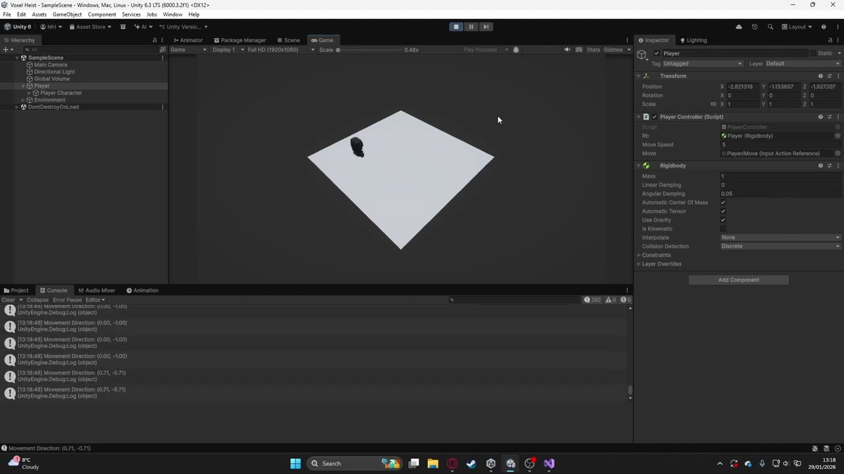Toggle Error Pause in console
This screenshot has width=844, height=474.
tap(67, 300)
